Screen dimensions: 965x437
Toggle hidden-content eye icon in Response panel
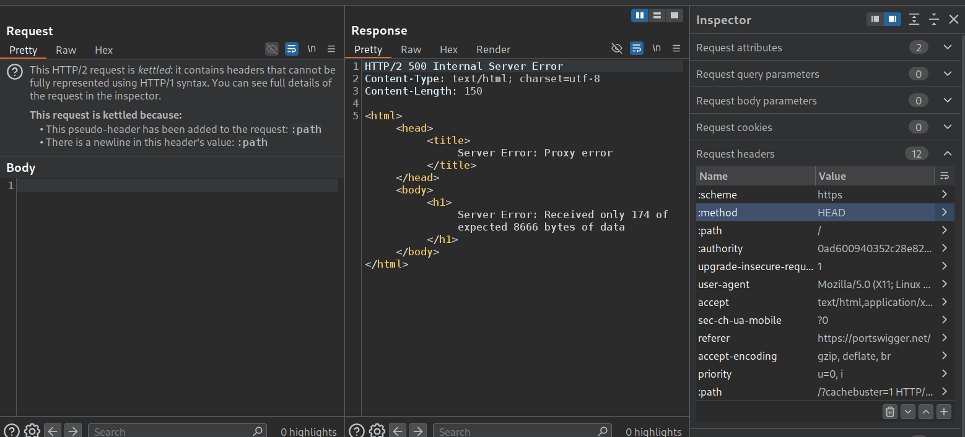(x=616, y=48)
